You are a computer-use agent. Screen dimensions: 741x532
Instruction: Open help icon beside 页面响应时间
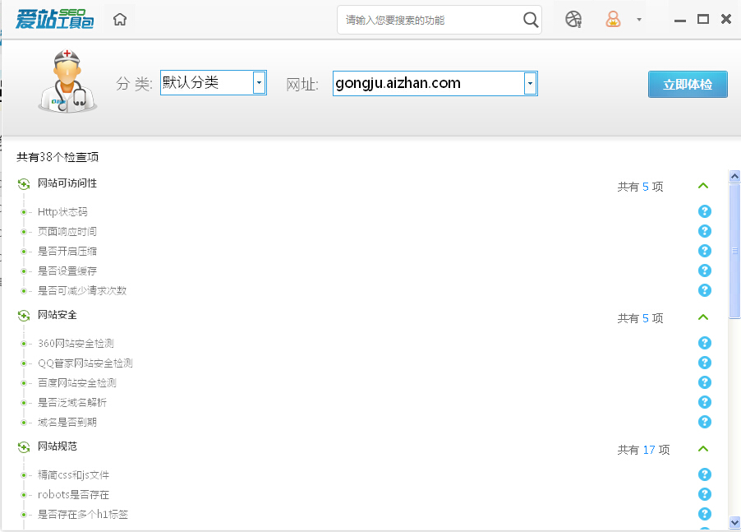click(704, 231)
